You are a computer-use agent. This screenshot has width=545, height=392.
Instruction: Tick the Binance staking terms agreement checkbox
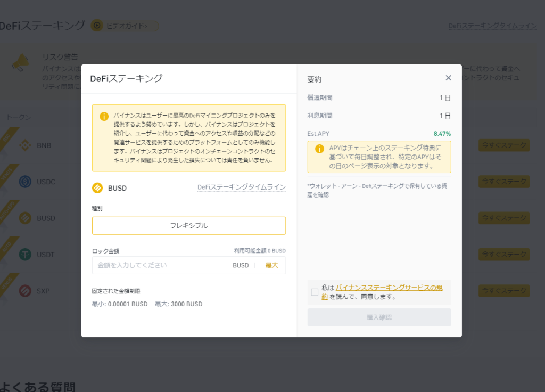[315, 292]
